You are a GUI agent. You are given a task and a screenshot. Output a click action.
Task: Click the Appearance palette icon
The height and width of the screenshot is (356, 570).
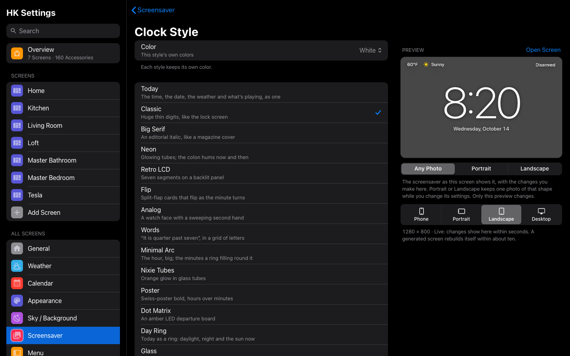coord(17,301)
